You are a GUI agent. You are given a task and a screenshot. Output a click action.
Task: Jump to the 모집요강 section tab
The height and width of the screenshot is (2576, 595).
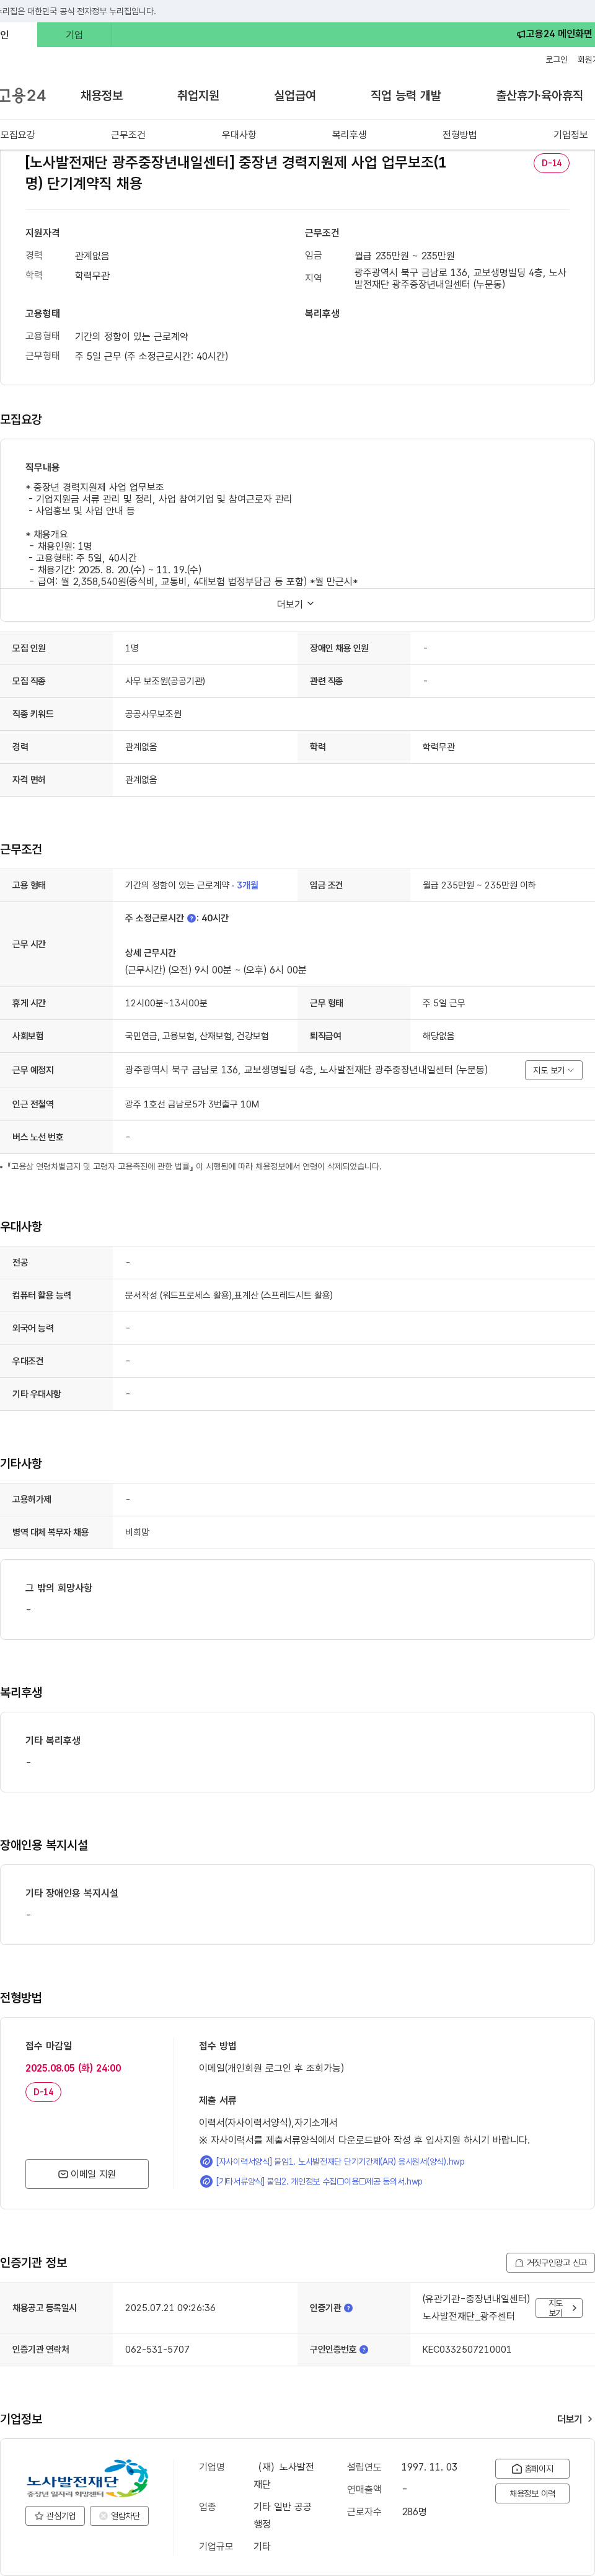point(18,135)
